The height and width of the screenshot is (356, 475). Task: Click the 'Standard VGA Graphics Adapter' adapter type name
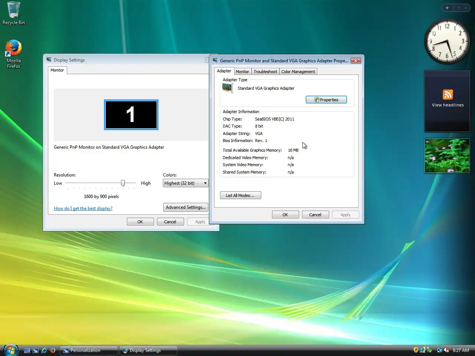click(x=266, y=88)
